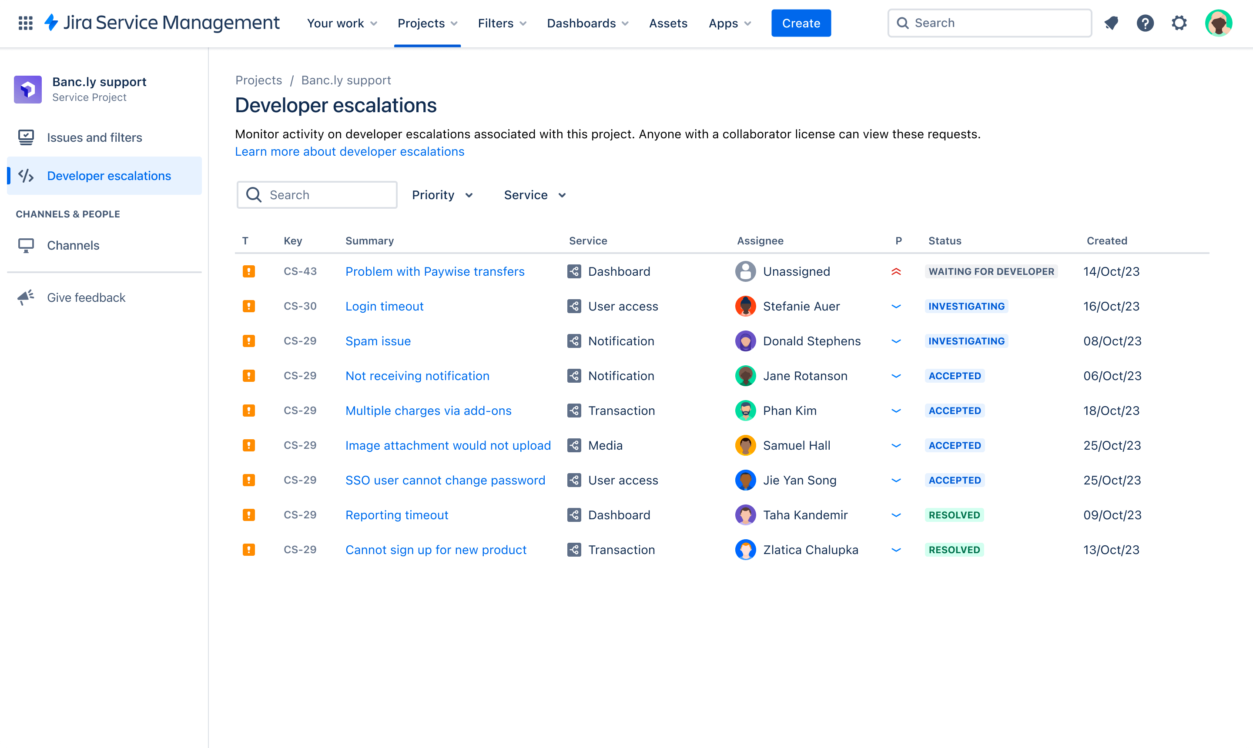Viewport: 1253px width, 748px height.
Task: Open Problem with Paywise transfers issue
Action: coord(435,270)
